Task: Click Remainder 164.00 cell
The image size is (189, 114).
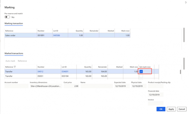Action: [x=100, y=72]
